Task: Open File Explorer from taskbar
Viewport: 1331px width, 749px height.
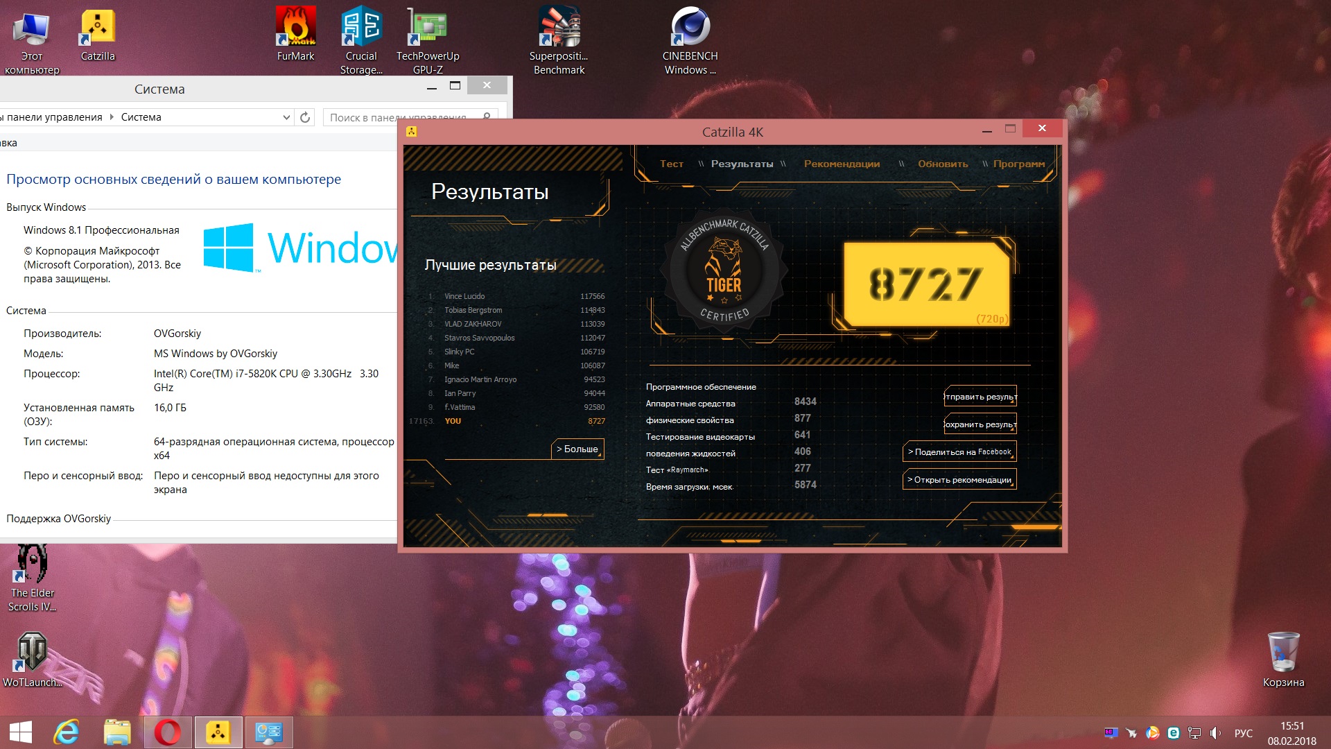Action: pos(117,732)
